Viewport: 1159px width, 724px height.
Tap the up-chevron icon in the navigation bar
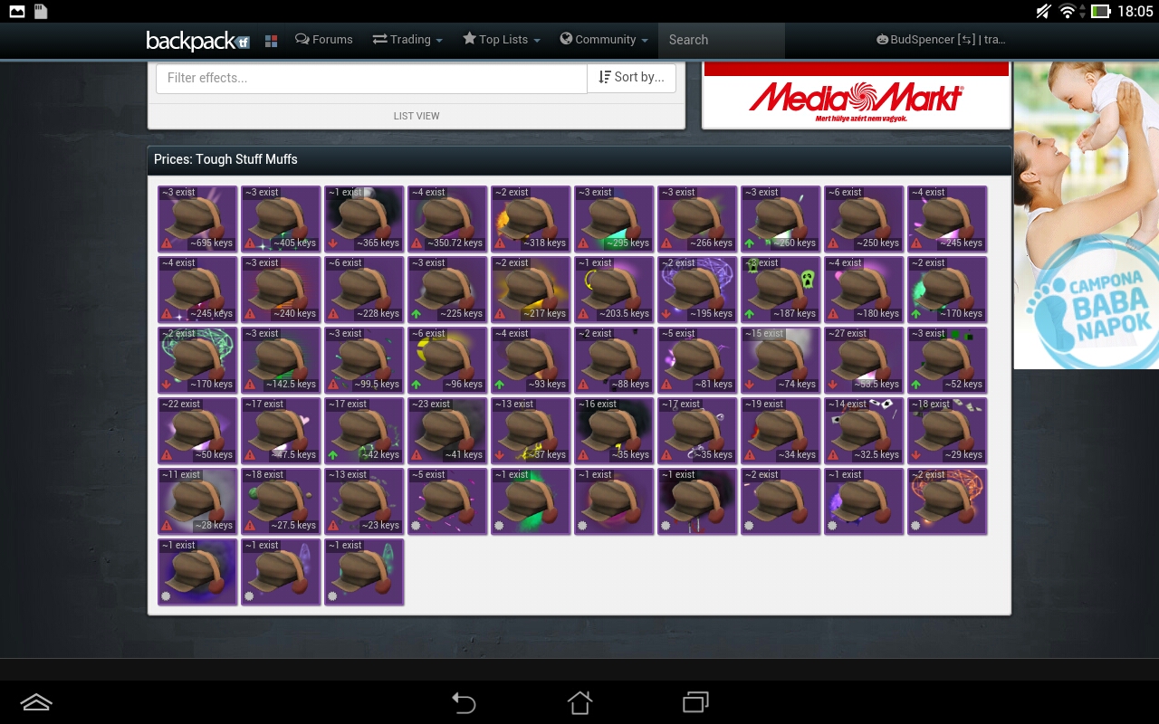tap(36, 702)
